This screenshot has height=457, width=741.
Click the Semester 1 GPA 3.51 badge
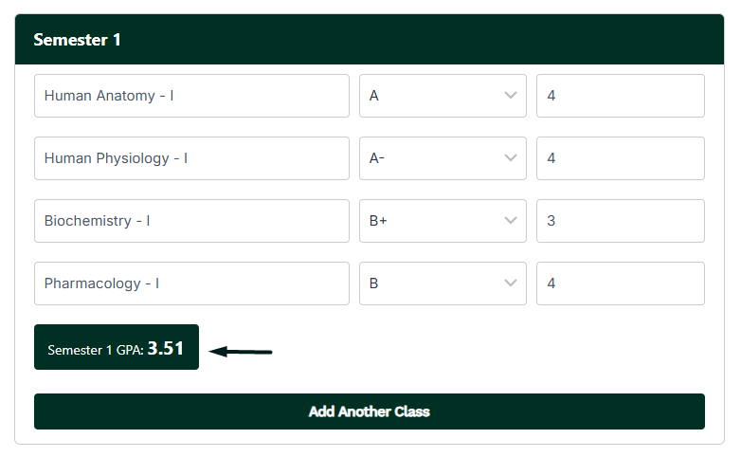tap(117, 348)
